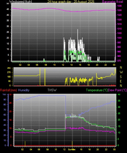
Task: Select the 360 wind direction scale value
Action: click(9, 68)
